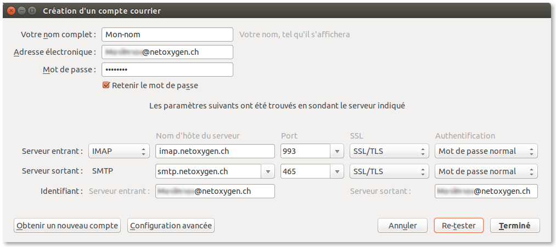
Task: Maximize the account creation window
Action: (x=32, y=10)
